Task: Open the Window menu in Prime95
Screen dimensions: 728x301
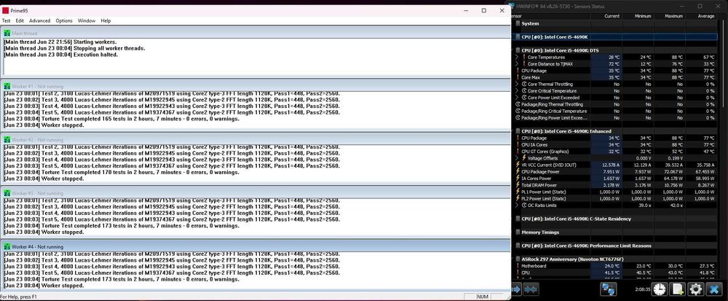Action: pos(87,21)
